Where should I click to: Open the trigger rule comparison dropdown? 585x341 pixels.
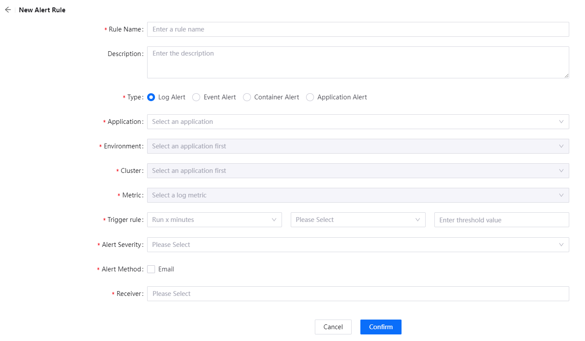(358, 220)
